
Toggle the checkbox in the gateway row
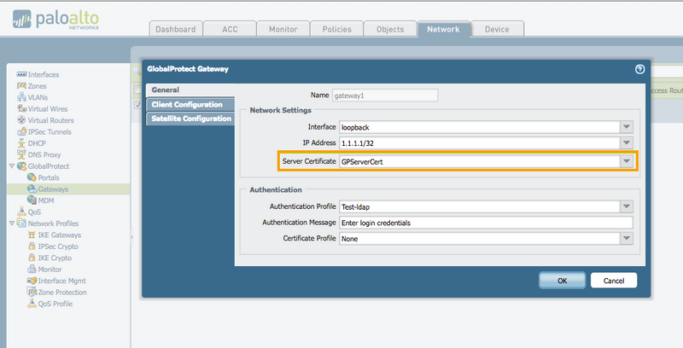(x=137, y=106)
